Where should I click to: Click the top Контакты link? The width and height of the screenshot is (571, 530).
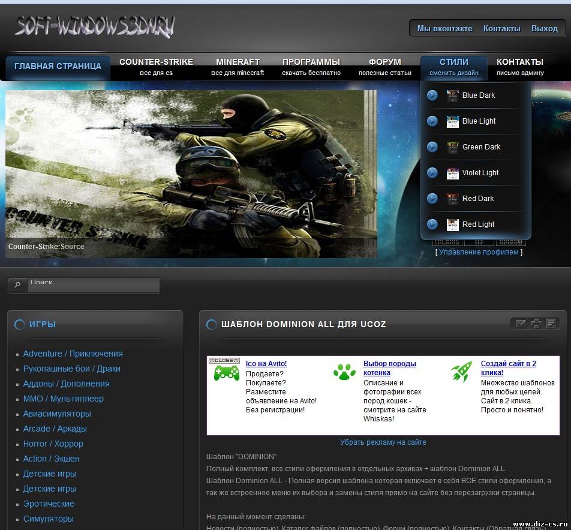[501, 28]
